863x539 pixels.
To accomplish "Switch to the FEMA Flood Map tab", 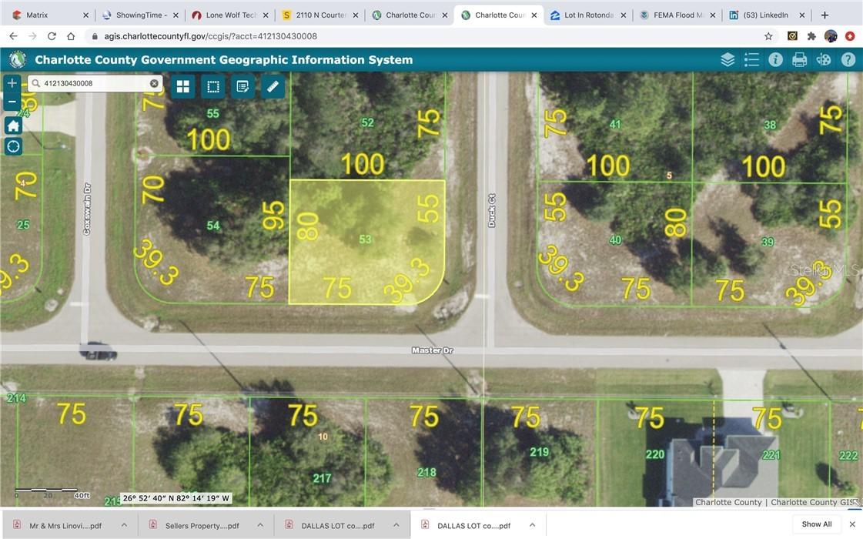I will click(676, 15).
